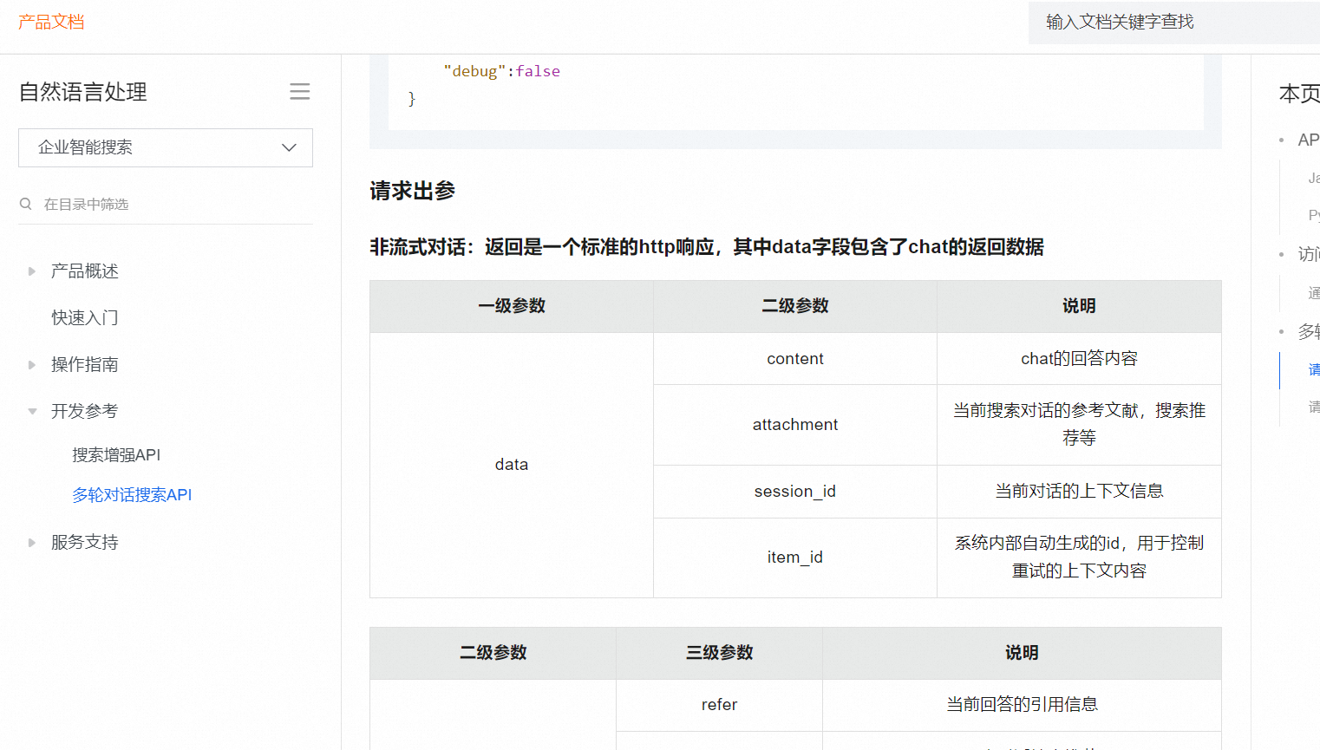Viewport: 1320px width, 750px height.
Task: Open 多轮对话搜索API page
Action: (132, 495)
